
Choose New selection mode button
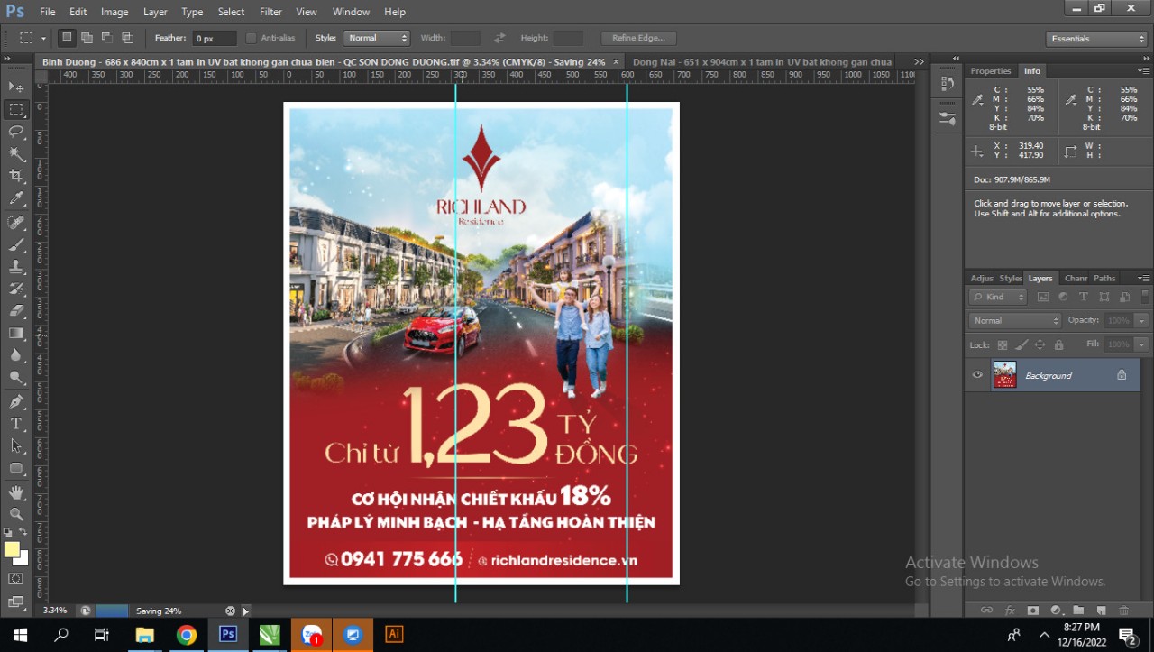coord(67,38)
